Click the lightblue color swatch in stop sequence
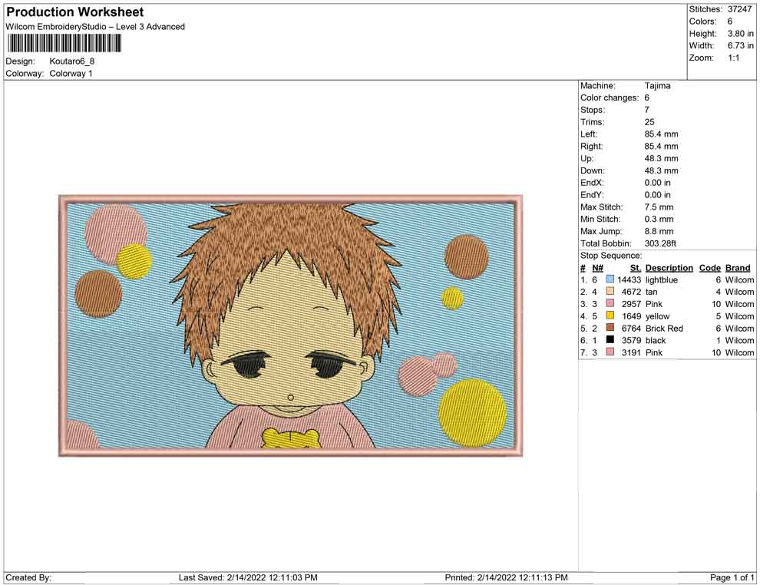The height and width of the screenshot is (585, 760). 610,279
